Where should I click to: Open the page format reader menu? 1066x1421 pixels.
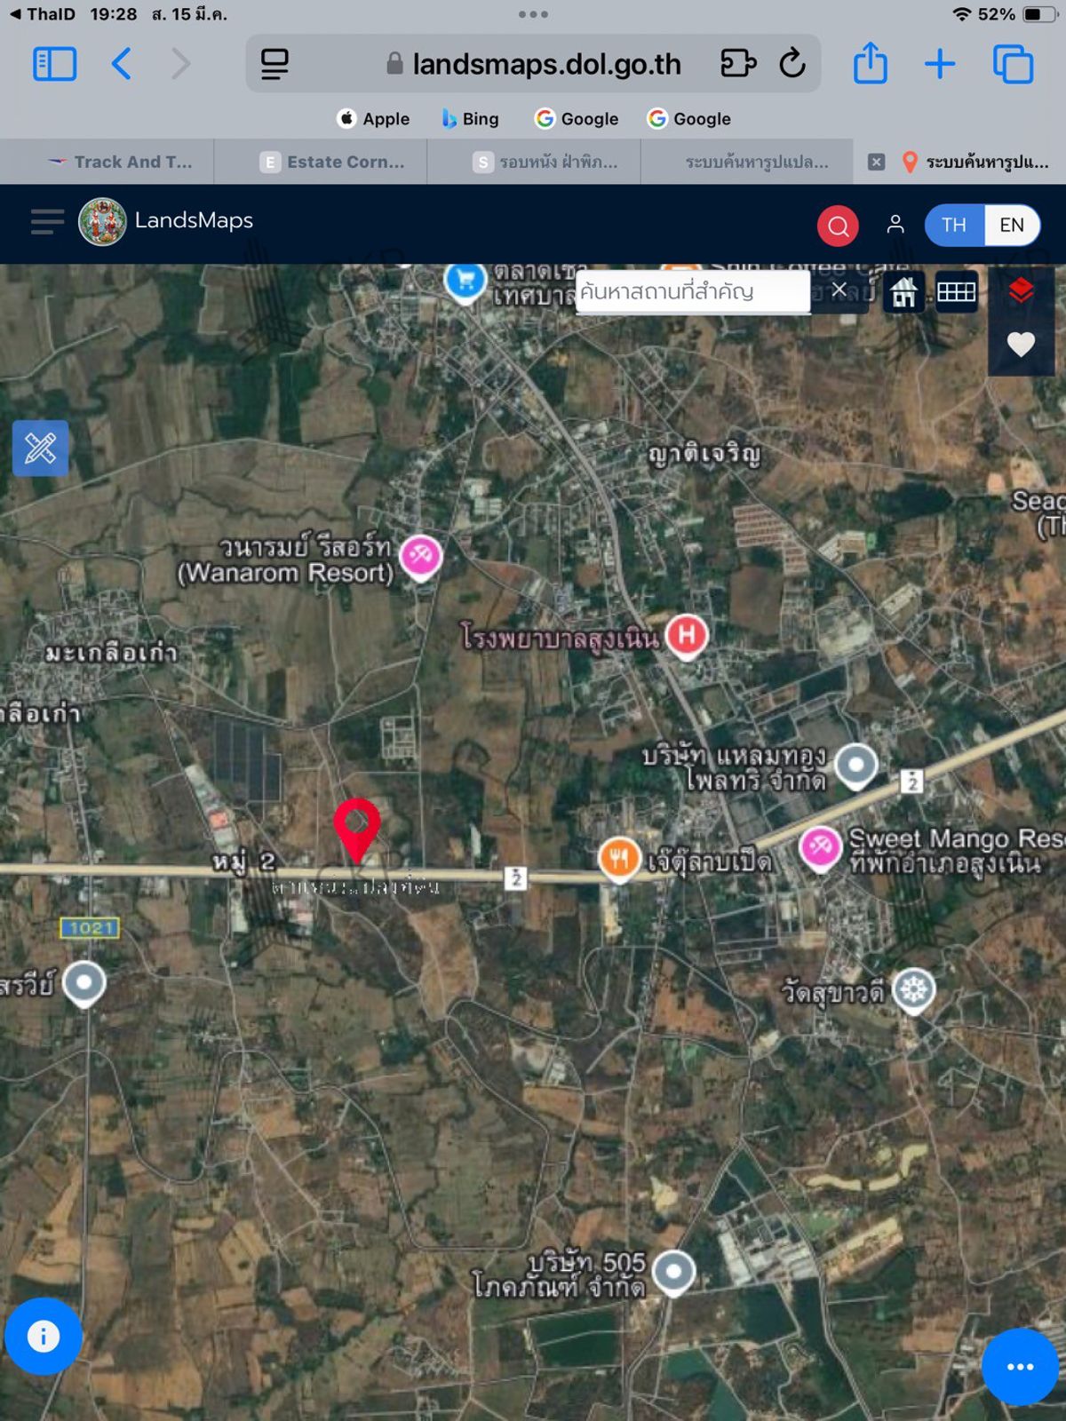click(x=274, y=64)
